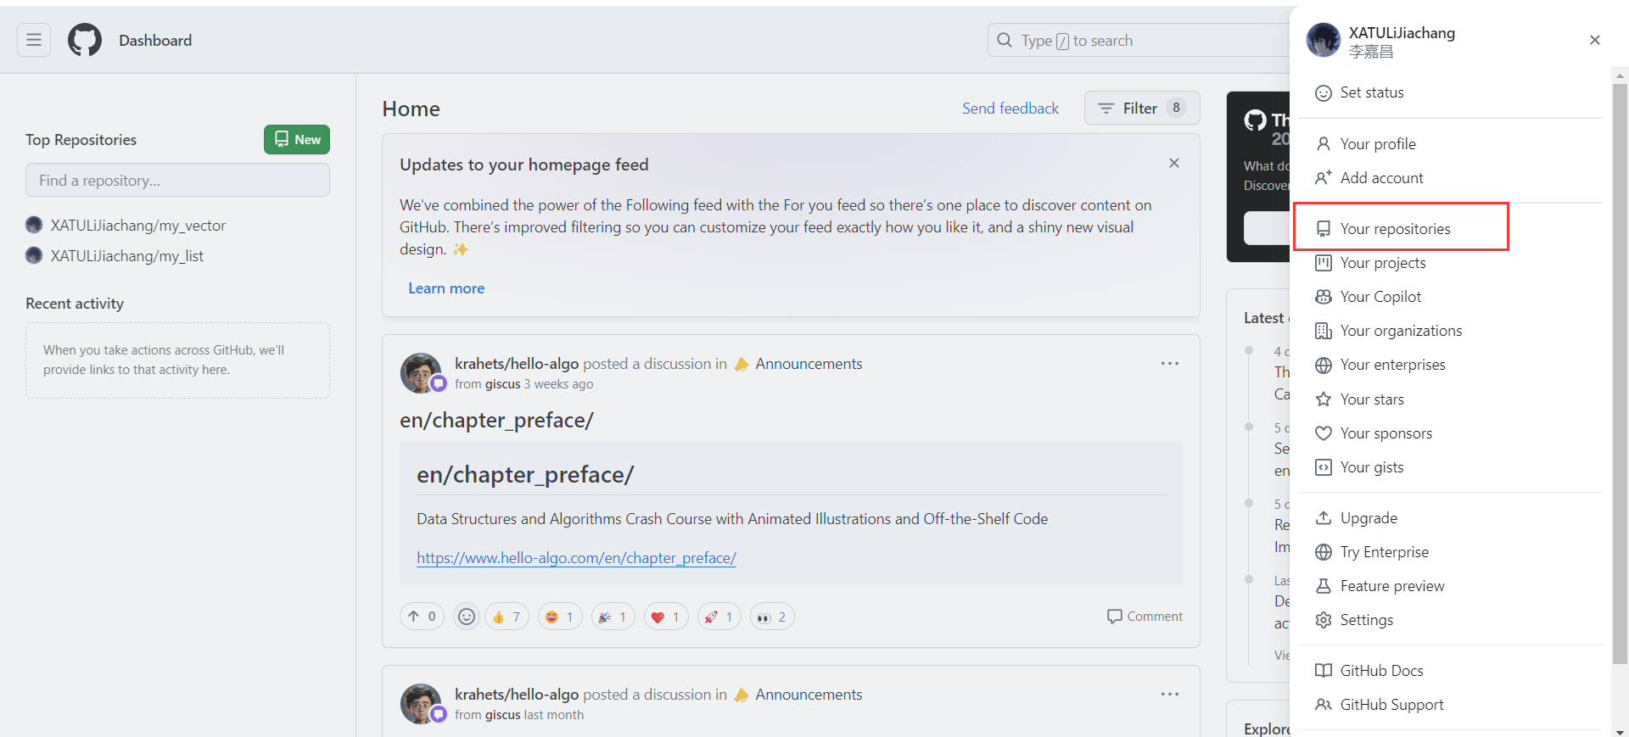The width and height of the screenshot is (1629, 737).
Task: Click the Your stars star icon
Action: (x=1324, y=399)
